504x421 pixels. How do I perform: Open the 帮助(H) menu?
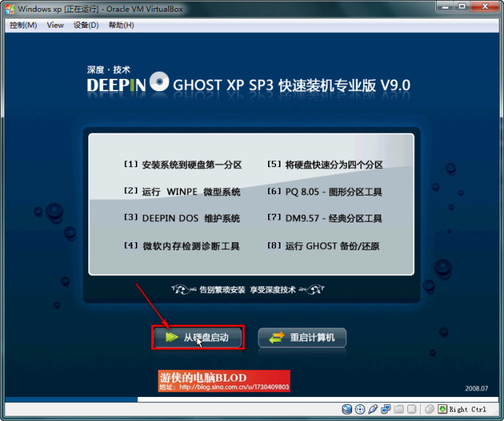(121, 25)
